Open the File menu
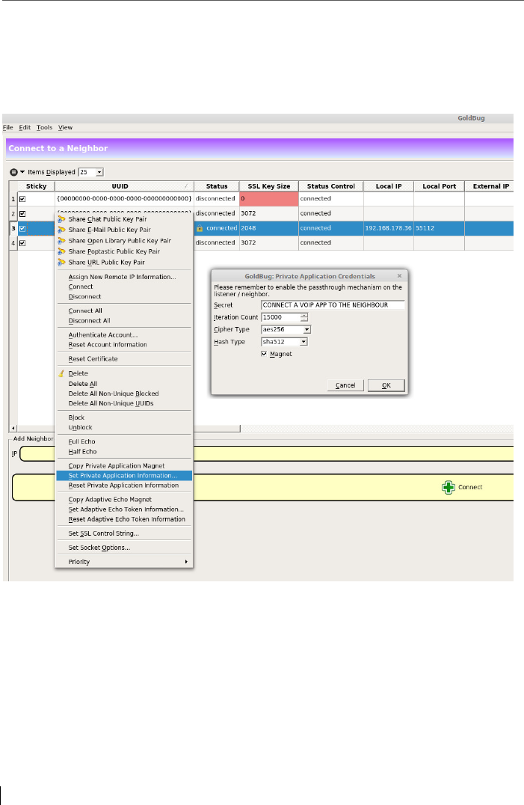Image resolution: width=524 pixels, height=805 pixels. coord(8,127)
